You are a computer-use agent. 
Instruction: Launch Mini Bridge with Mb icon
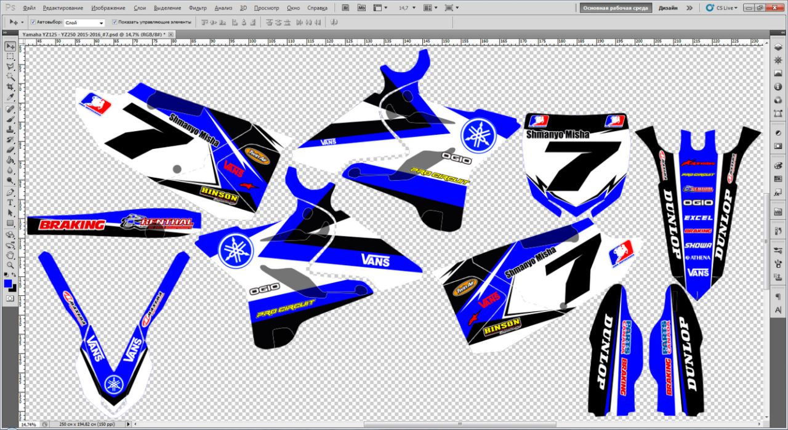[x=361, y=8]
